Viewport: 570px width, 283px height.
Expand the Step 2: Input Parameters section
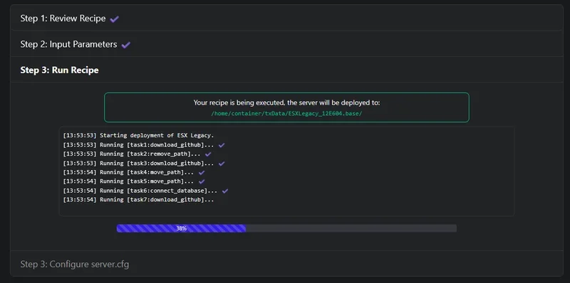(x=286, y=44)
